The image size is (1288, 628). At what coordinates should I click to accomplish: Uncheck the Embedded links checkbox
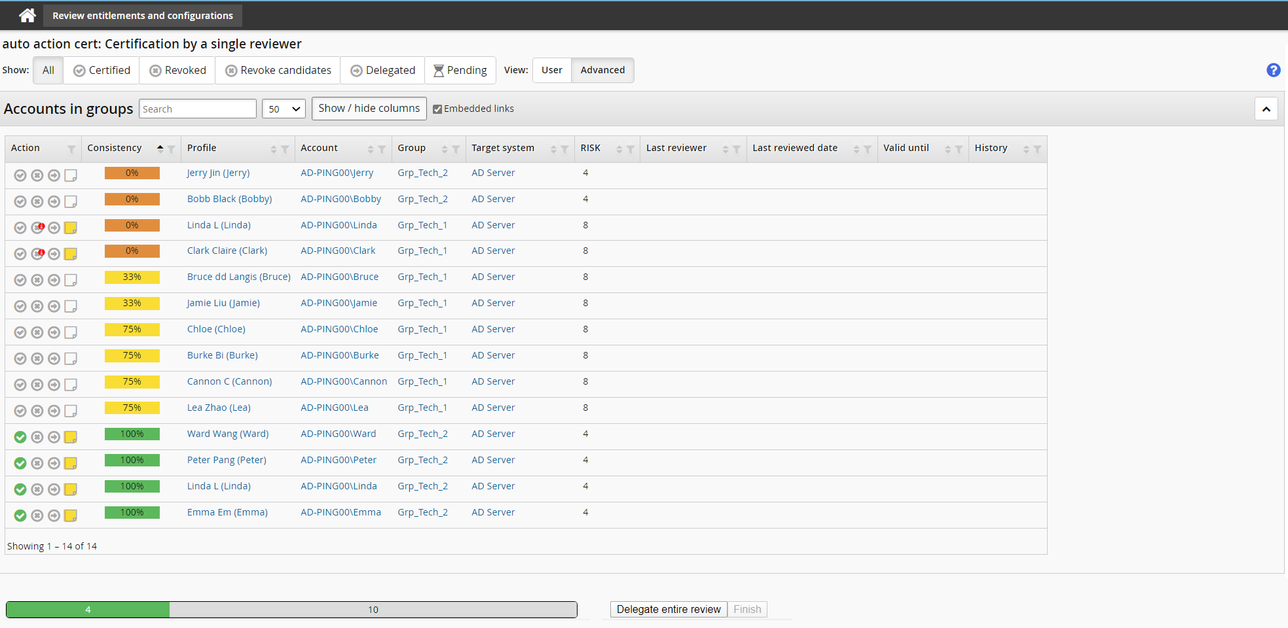point(437,109)
